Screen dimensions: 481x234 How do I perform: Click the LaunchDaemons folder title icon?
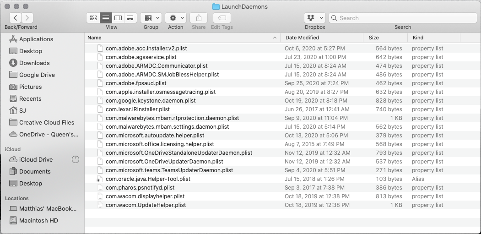point(216,6)
